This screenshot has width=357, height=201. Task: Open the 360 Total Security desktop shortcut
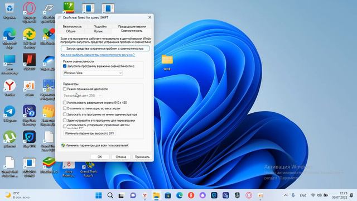tap(30, 38)
